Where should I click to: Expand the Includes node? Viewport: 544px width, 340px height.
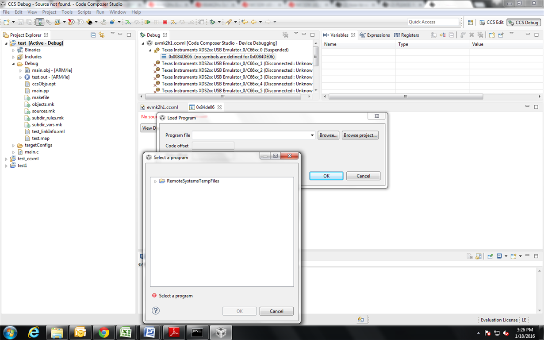coord(13,57)
